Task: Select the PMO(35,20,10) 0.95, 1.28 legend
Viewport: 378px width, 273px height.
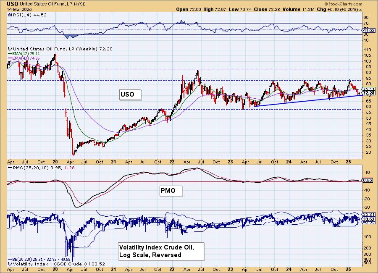Action: coord(41,168)
